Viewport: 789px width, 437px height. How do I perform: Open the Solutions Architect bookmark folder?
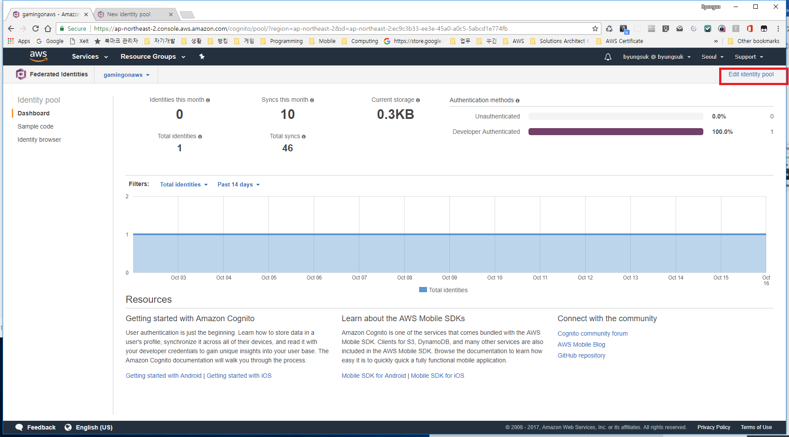point(560,41)
